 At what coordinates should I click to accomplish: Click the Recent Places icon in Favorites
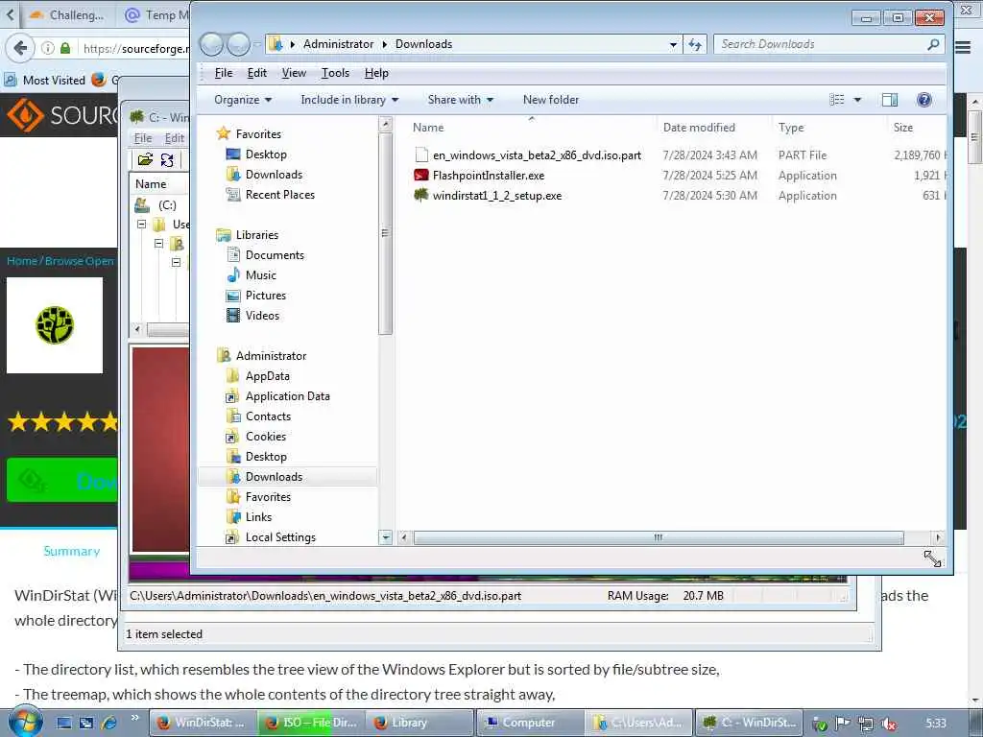(x=233, y=194)
